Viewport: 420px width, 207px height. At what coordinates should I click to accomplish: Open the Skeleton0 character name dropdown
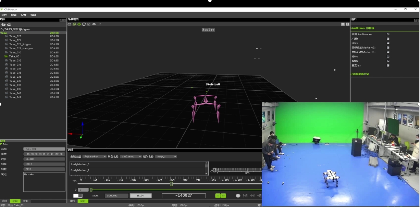131,156
